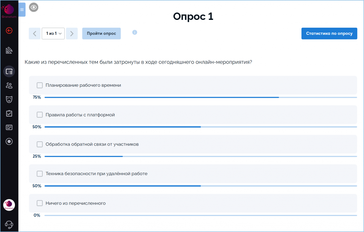Open the participants icon in sidebar
The width and height of the screenshot is (364, 232).
click(9, 85)
